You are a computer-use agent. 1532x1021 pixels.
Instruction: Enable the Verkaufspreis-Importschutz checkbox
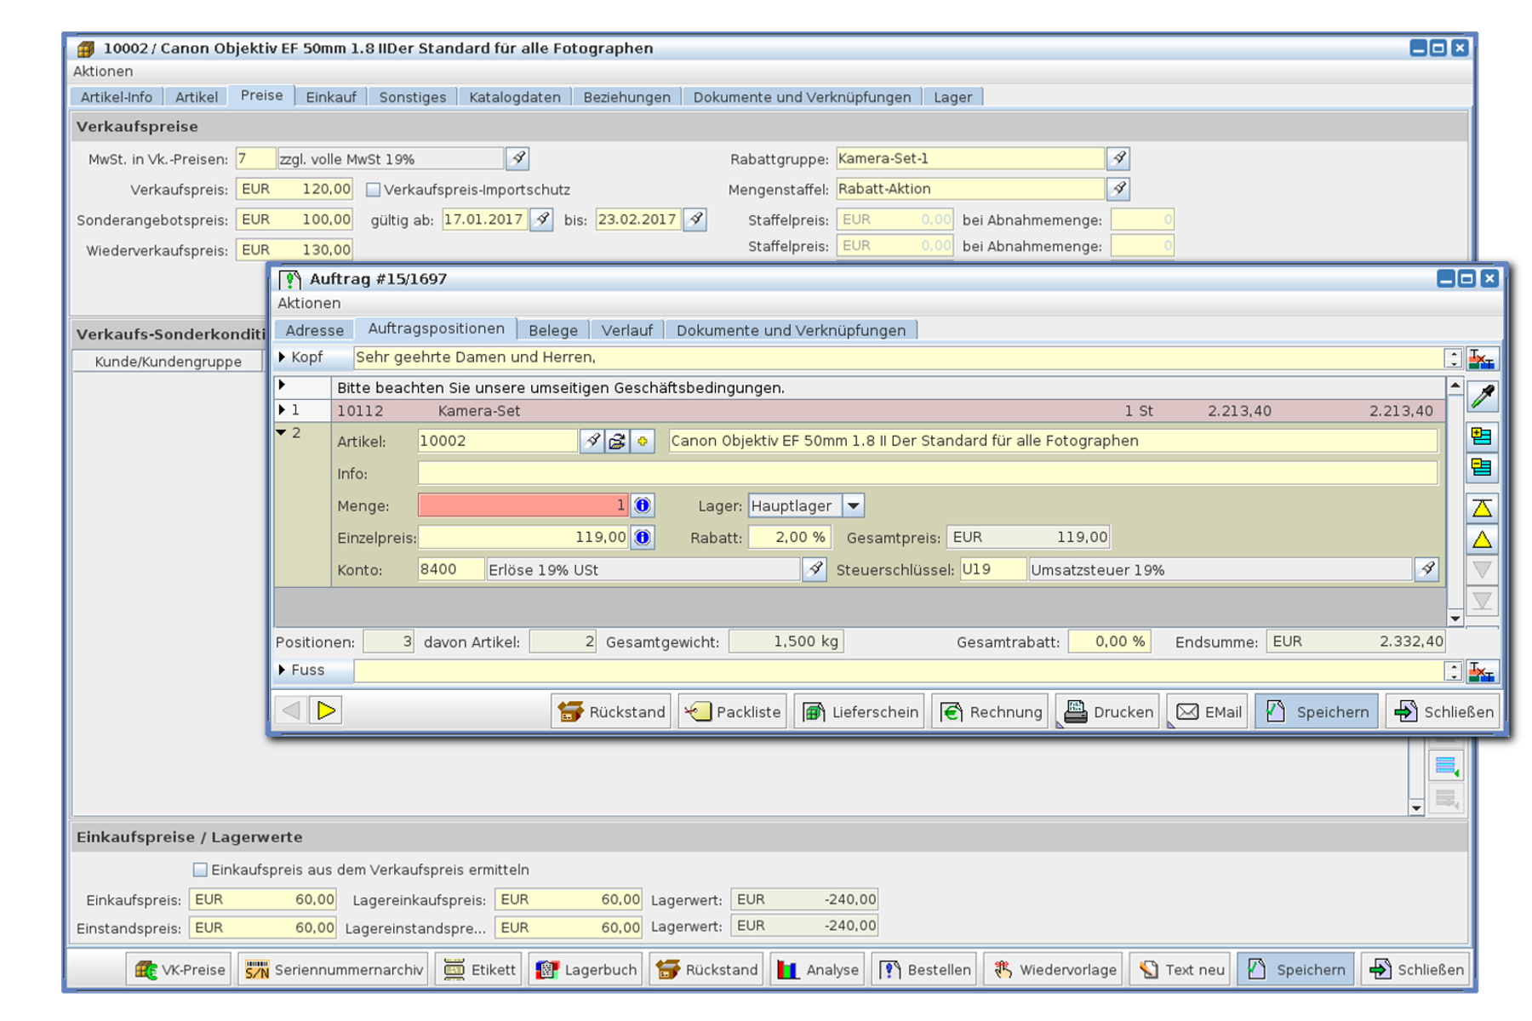tap(373, 190)
